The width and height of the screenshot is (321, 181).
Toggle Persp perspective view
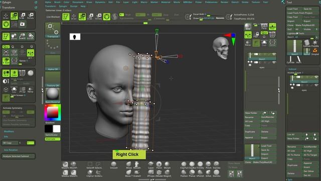(x=264, y=27)
